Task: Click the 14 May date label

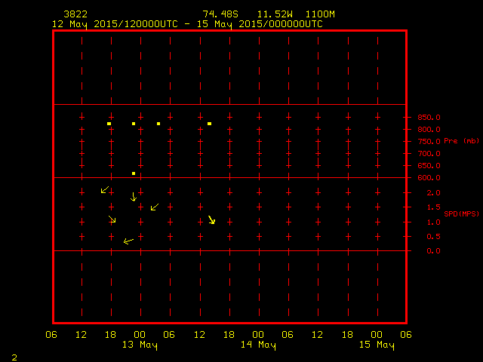Action: (258, 345)
